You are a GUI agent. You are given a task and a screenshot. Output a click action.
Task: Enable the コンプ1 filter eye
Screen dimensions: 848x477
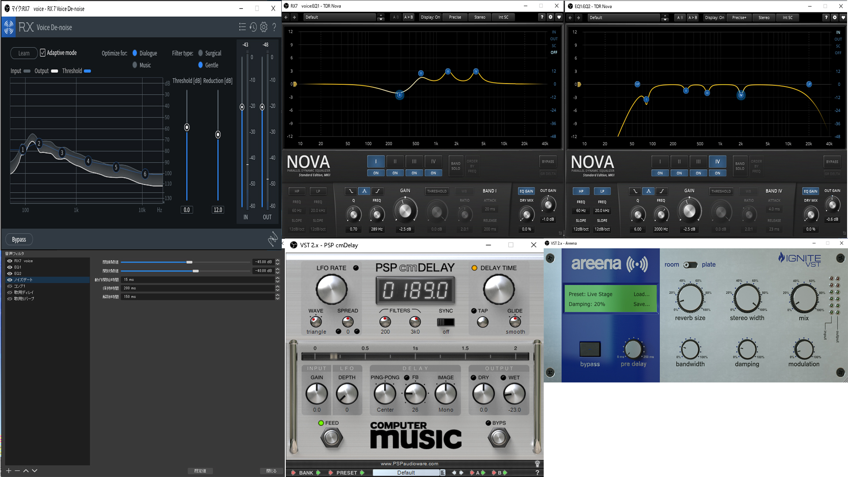point(9,286)
